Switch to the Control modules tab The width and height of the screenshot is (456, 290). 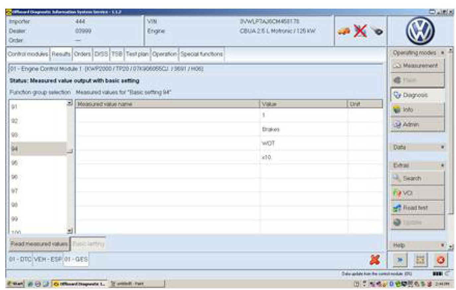coord(28,54)
